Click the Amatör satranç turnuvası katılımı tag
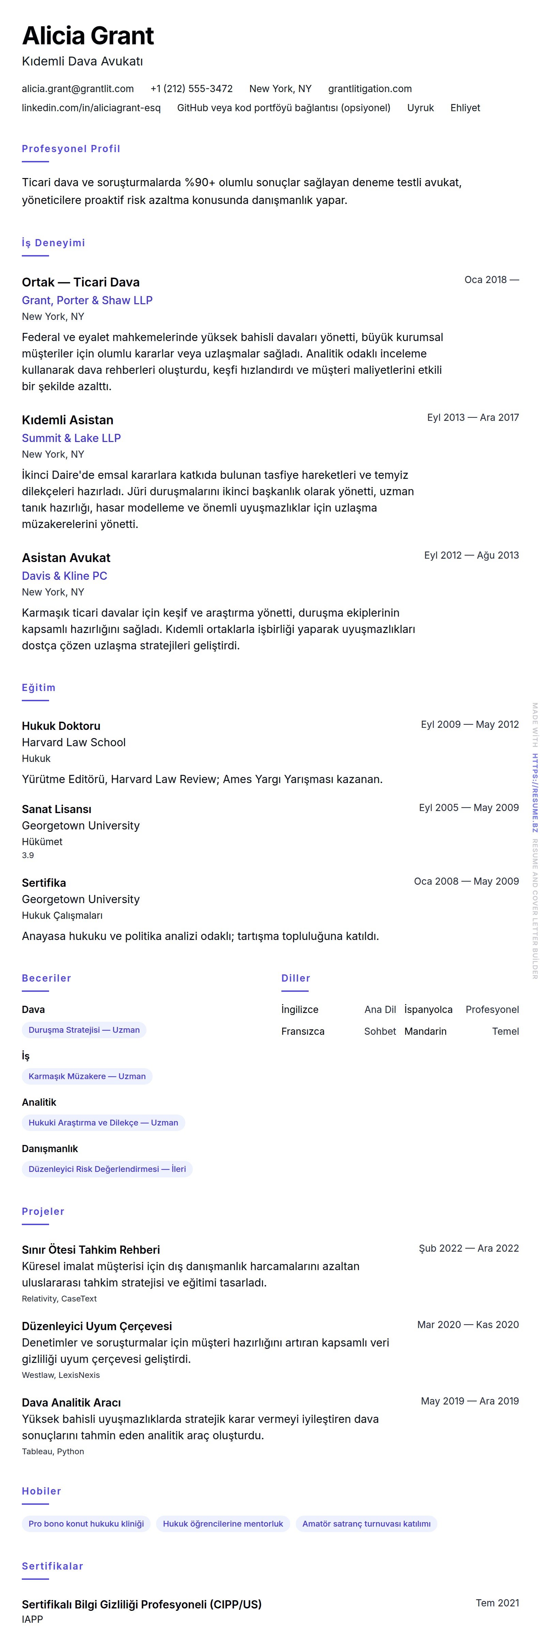Viewport: 541px width, 1648px height. (x=366, y=1524)
